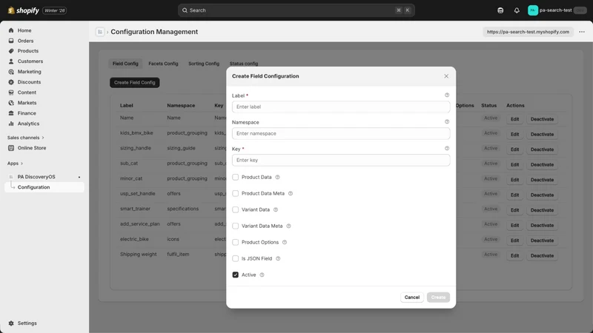Screen dimensions: 593x333
Task: Click the Create button in dialog
Action: coord(438,297)
